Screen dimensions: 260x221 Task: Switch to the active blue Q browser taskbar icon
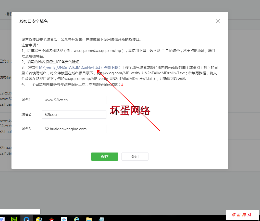[27, 219]
